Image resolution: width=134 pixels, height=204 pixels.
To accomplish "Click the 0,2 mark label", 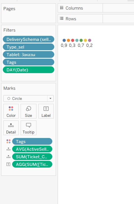I will click(89, 45).
